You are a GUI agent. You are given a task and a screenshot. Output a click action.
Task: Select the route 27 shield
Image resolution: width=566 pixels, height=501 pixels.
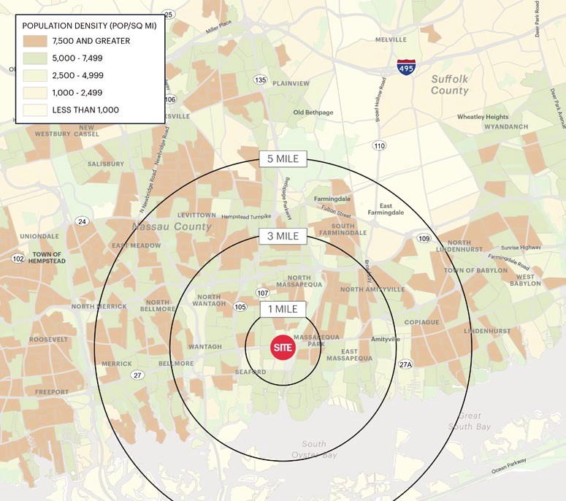coord(137,375)
